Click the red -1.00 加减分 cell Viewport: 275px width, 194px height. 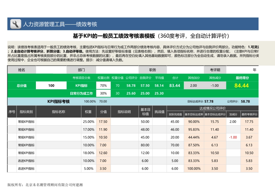[x=233, y=137]
